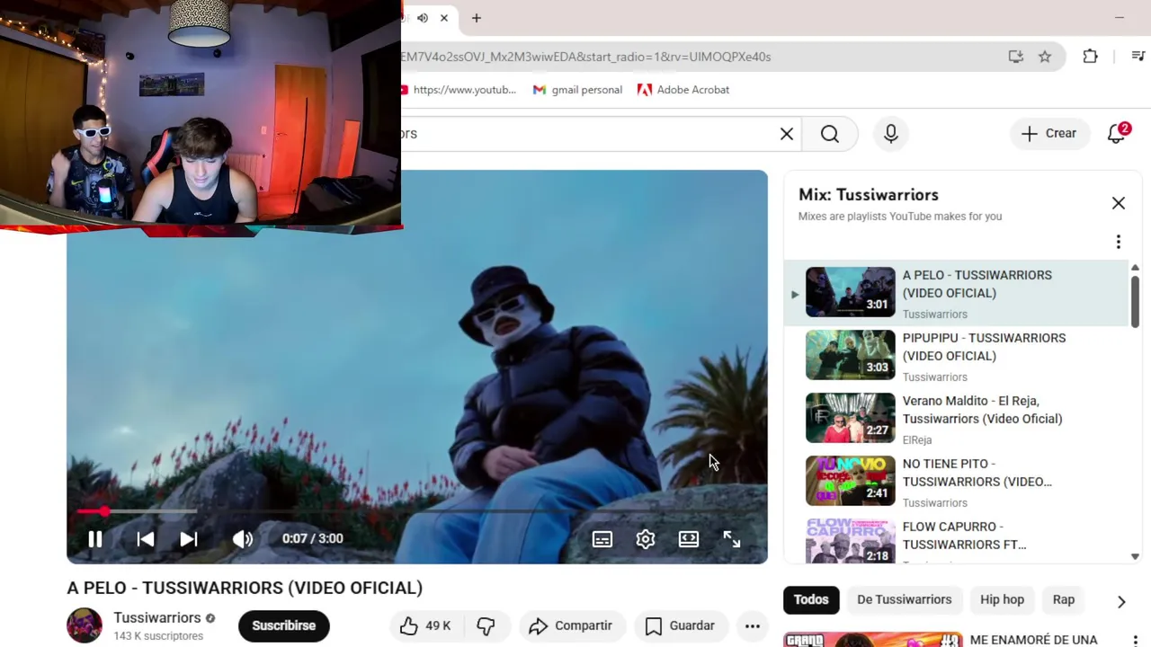Open more actions below the video

(752, 625)
